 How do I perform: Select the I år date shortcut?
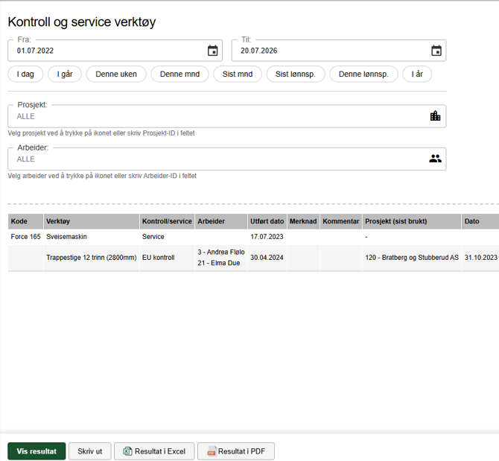[417, 74]
